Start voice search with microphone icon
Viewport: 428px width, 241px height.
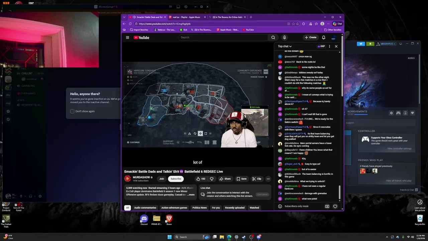tap(284, 37)
